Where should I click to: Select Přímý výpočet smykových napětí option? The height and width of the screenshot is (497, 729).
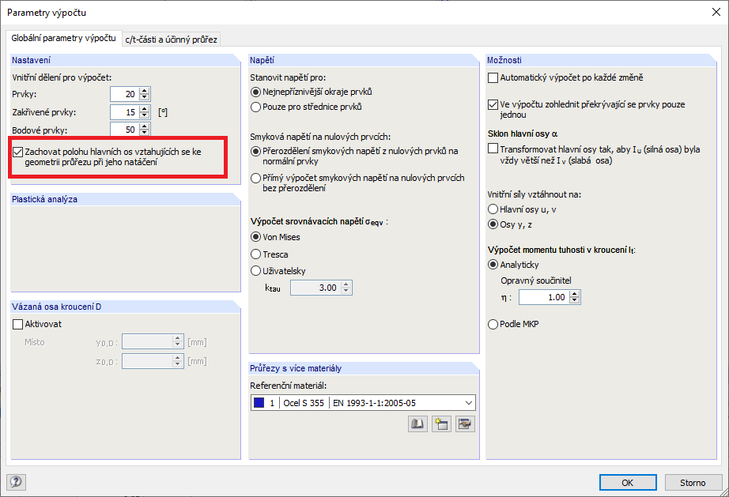(x=255, y=178)
